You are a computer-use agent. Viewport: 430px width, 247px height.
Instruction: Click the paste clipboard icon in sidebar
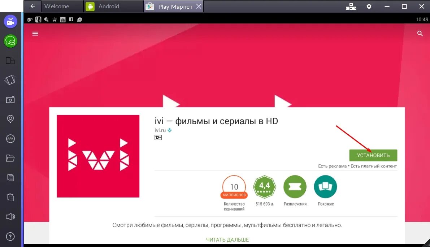10,197
